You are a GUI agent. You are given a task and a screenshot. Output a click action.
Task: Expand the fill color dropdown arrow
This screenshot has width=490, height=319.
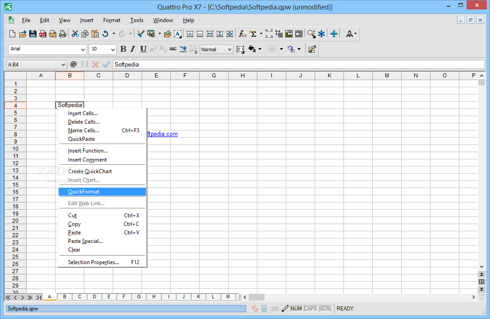(260, 49)
